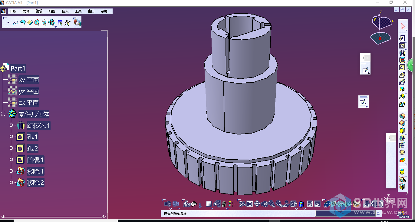
Task: Click the Fit All In view icon
Action: (250, 204)
